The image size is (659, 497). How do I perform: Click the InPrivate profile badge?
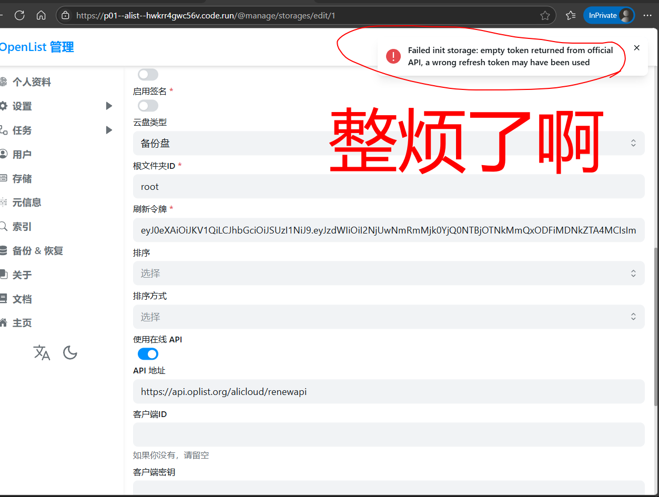pyautogui.click(x=609, y=15)
